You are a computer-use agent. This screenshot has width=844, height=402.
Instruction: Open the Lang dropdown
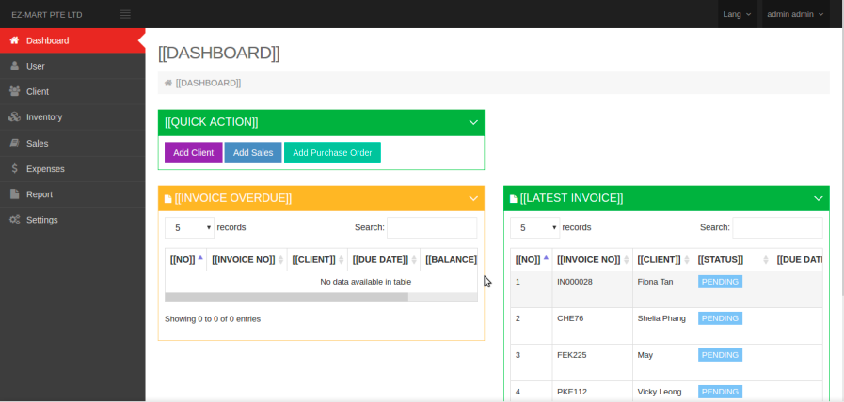point(736,14)
